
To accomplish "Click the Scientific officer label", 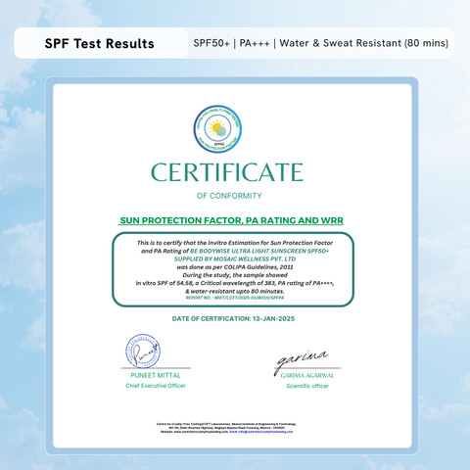I will tap(307, 386).
